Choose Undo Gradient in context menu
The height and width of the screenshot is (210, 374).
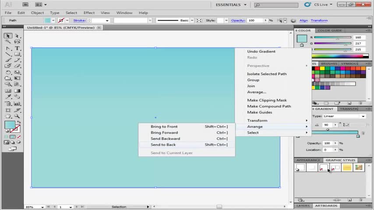pos(261,52)
